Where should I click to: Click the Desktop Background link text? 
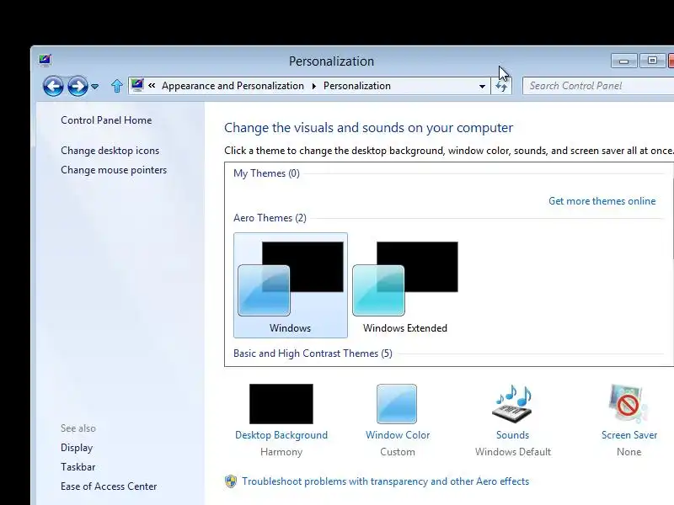point(281,435)
